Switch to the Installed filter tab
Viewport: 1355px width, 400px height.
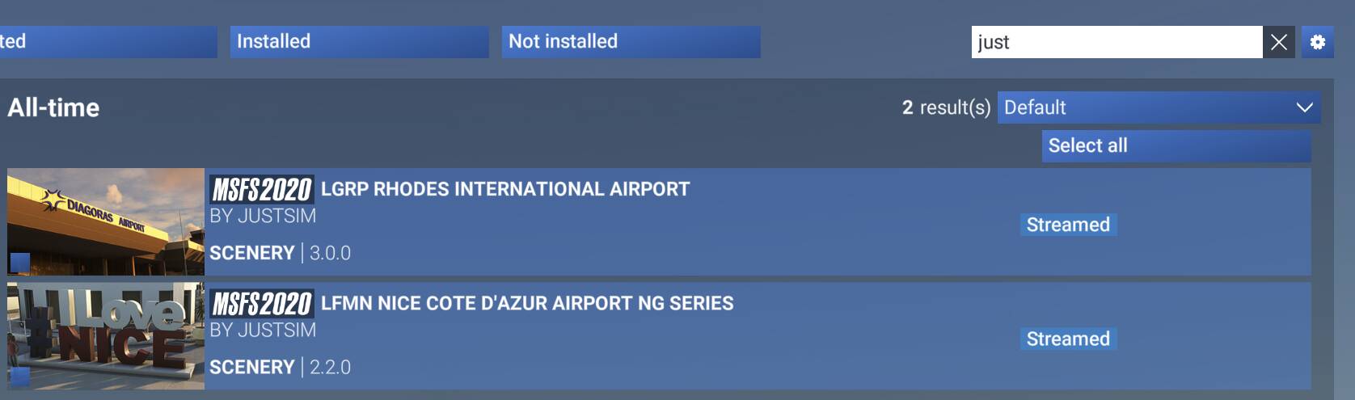[359, 42]
